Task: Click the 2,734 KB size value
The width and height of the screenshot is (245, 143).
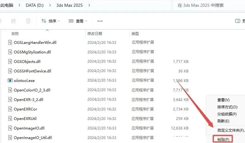Action: pyautogui.click(x=181, y=109)
